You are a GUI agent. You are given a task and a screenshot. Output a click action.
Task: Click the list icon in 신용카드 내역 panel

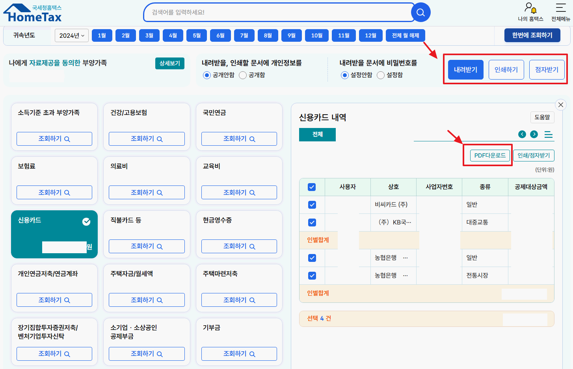pos(549,134)
